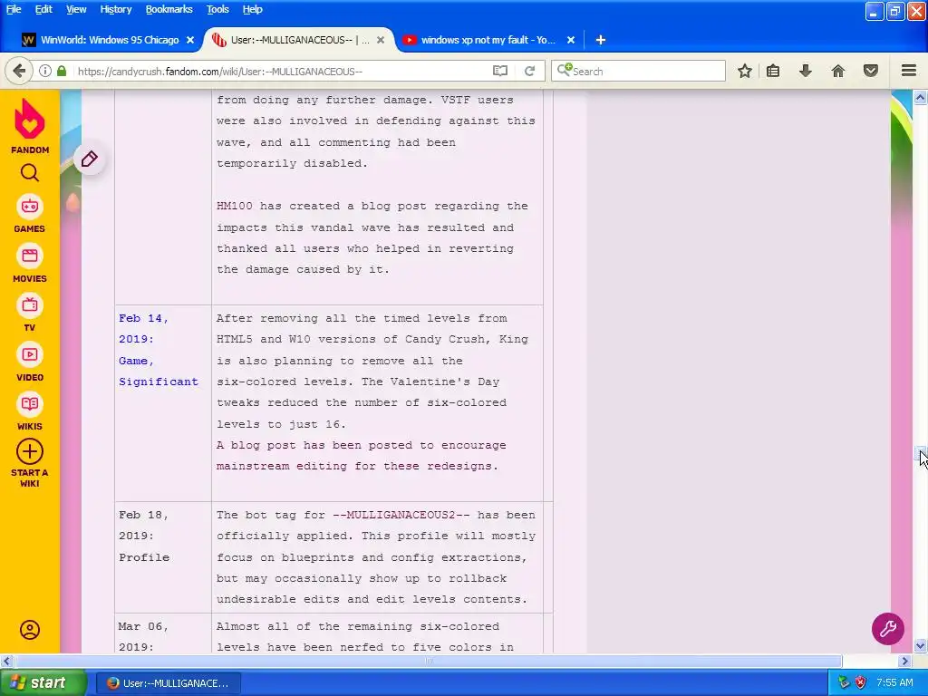
Task: Close the WinWorld Windows 95 Chicago tab
Action: (190, 40)
